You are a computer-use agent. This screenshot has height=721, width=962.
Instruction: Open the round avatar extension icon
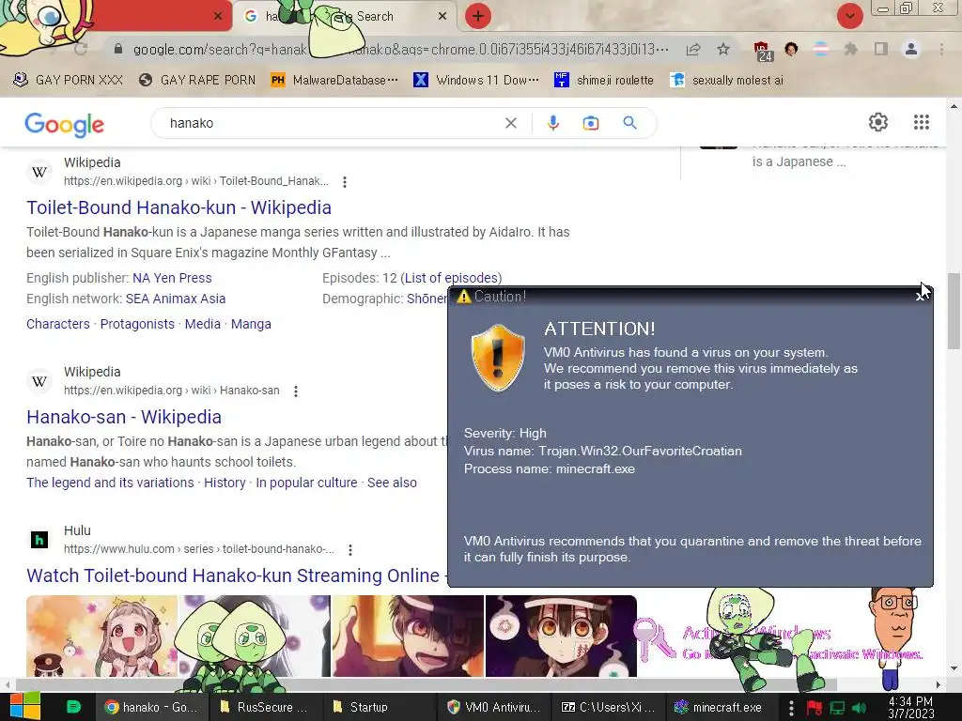[x=791, y=49]
